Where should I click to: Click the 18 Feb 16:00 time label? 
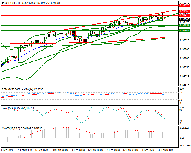pyautogui.click(x=148, y=150)
